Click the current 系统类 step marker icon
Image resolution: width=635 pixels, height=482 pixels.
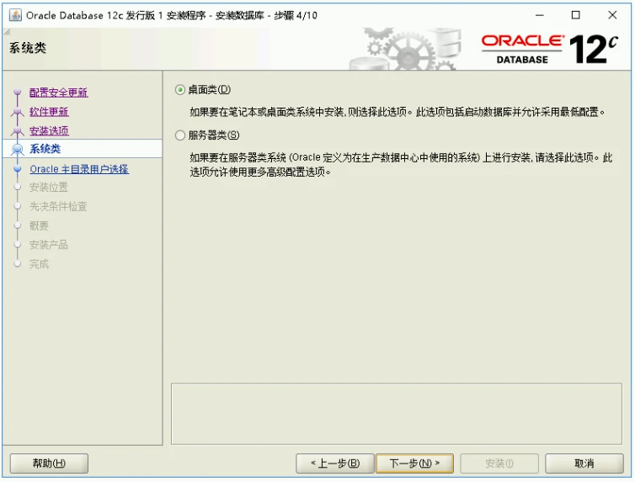[17, 149]
